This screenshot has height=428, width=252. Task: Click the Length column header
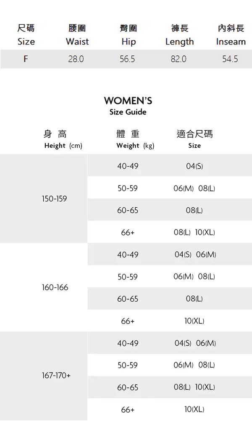(x=179, y=35)
